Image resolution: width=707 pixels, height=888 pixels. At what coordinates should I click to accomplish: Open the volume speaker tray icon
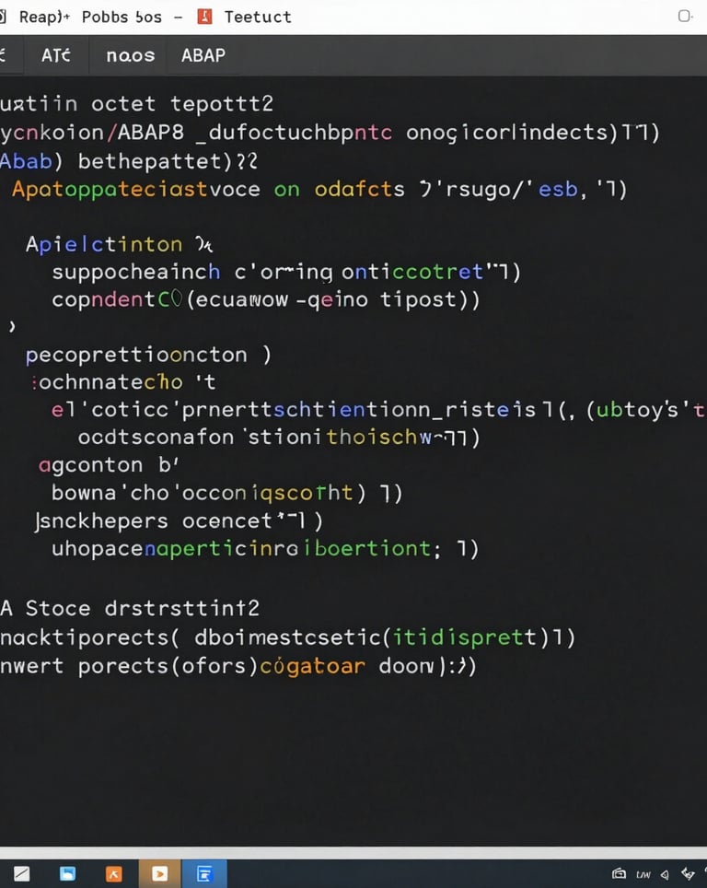point(665,874)
